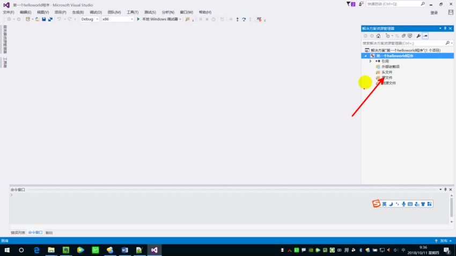Open the 工具箱 side tab
The height and width of the screenshot is (256, 456).
point(5,63)
